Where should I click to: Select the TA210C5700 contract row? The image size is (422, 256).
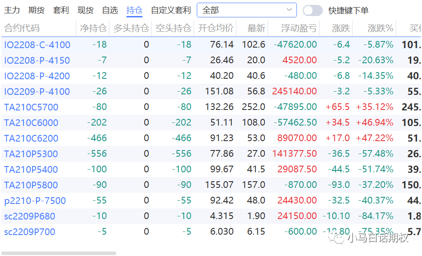click(x=31, y=107)
